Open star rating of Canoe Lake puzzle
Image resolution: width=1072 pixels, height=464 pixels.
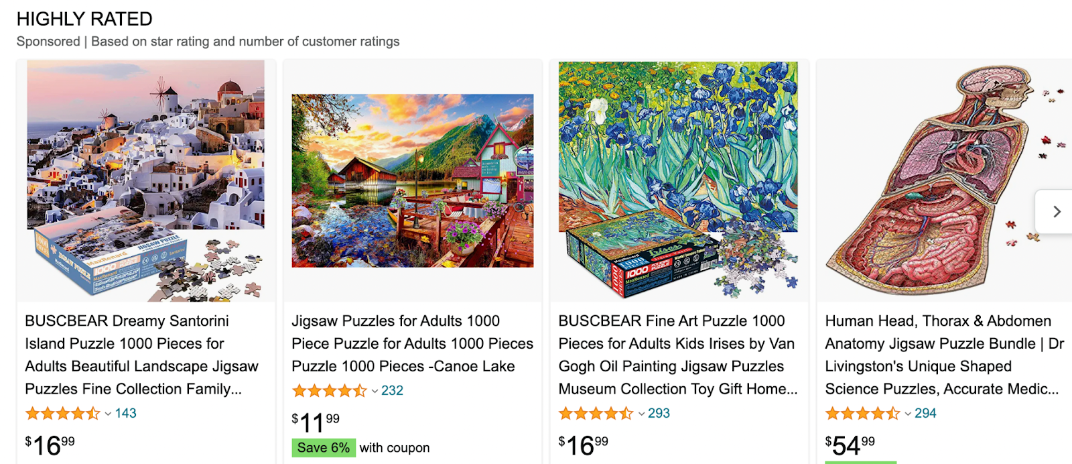329,391
